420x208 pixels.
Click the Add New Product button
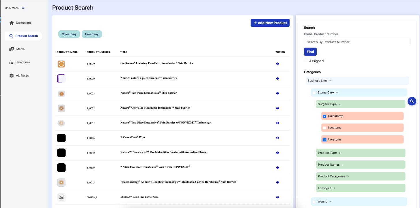270,23
